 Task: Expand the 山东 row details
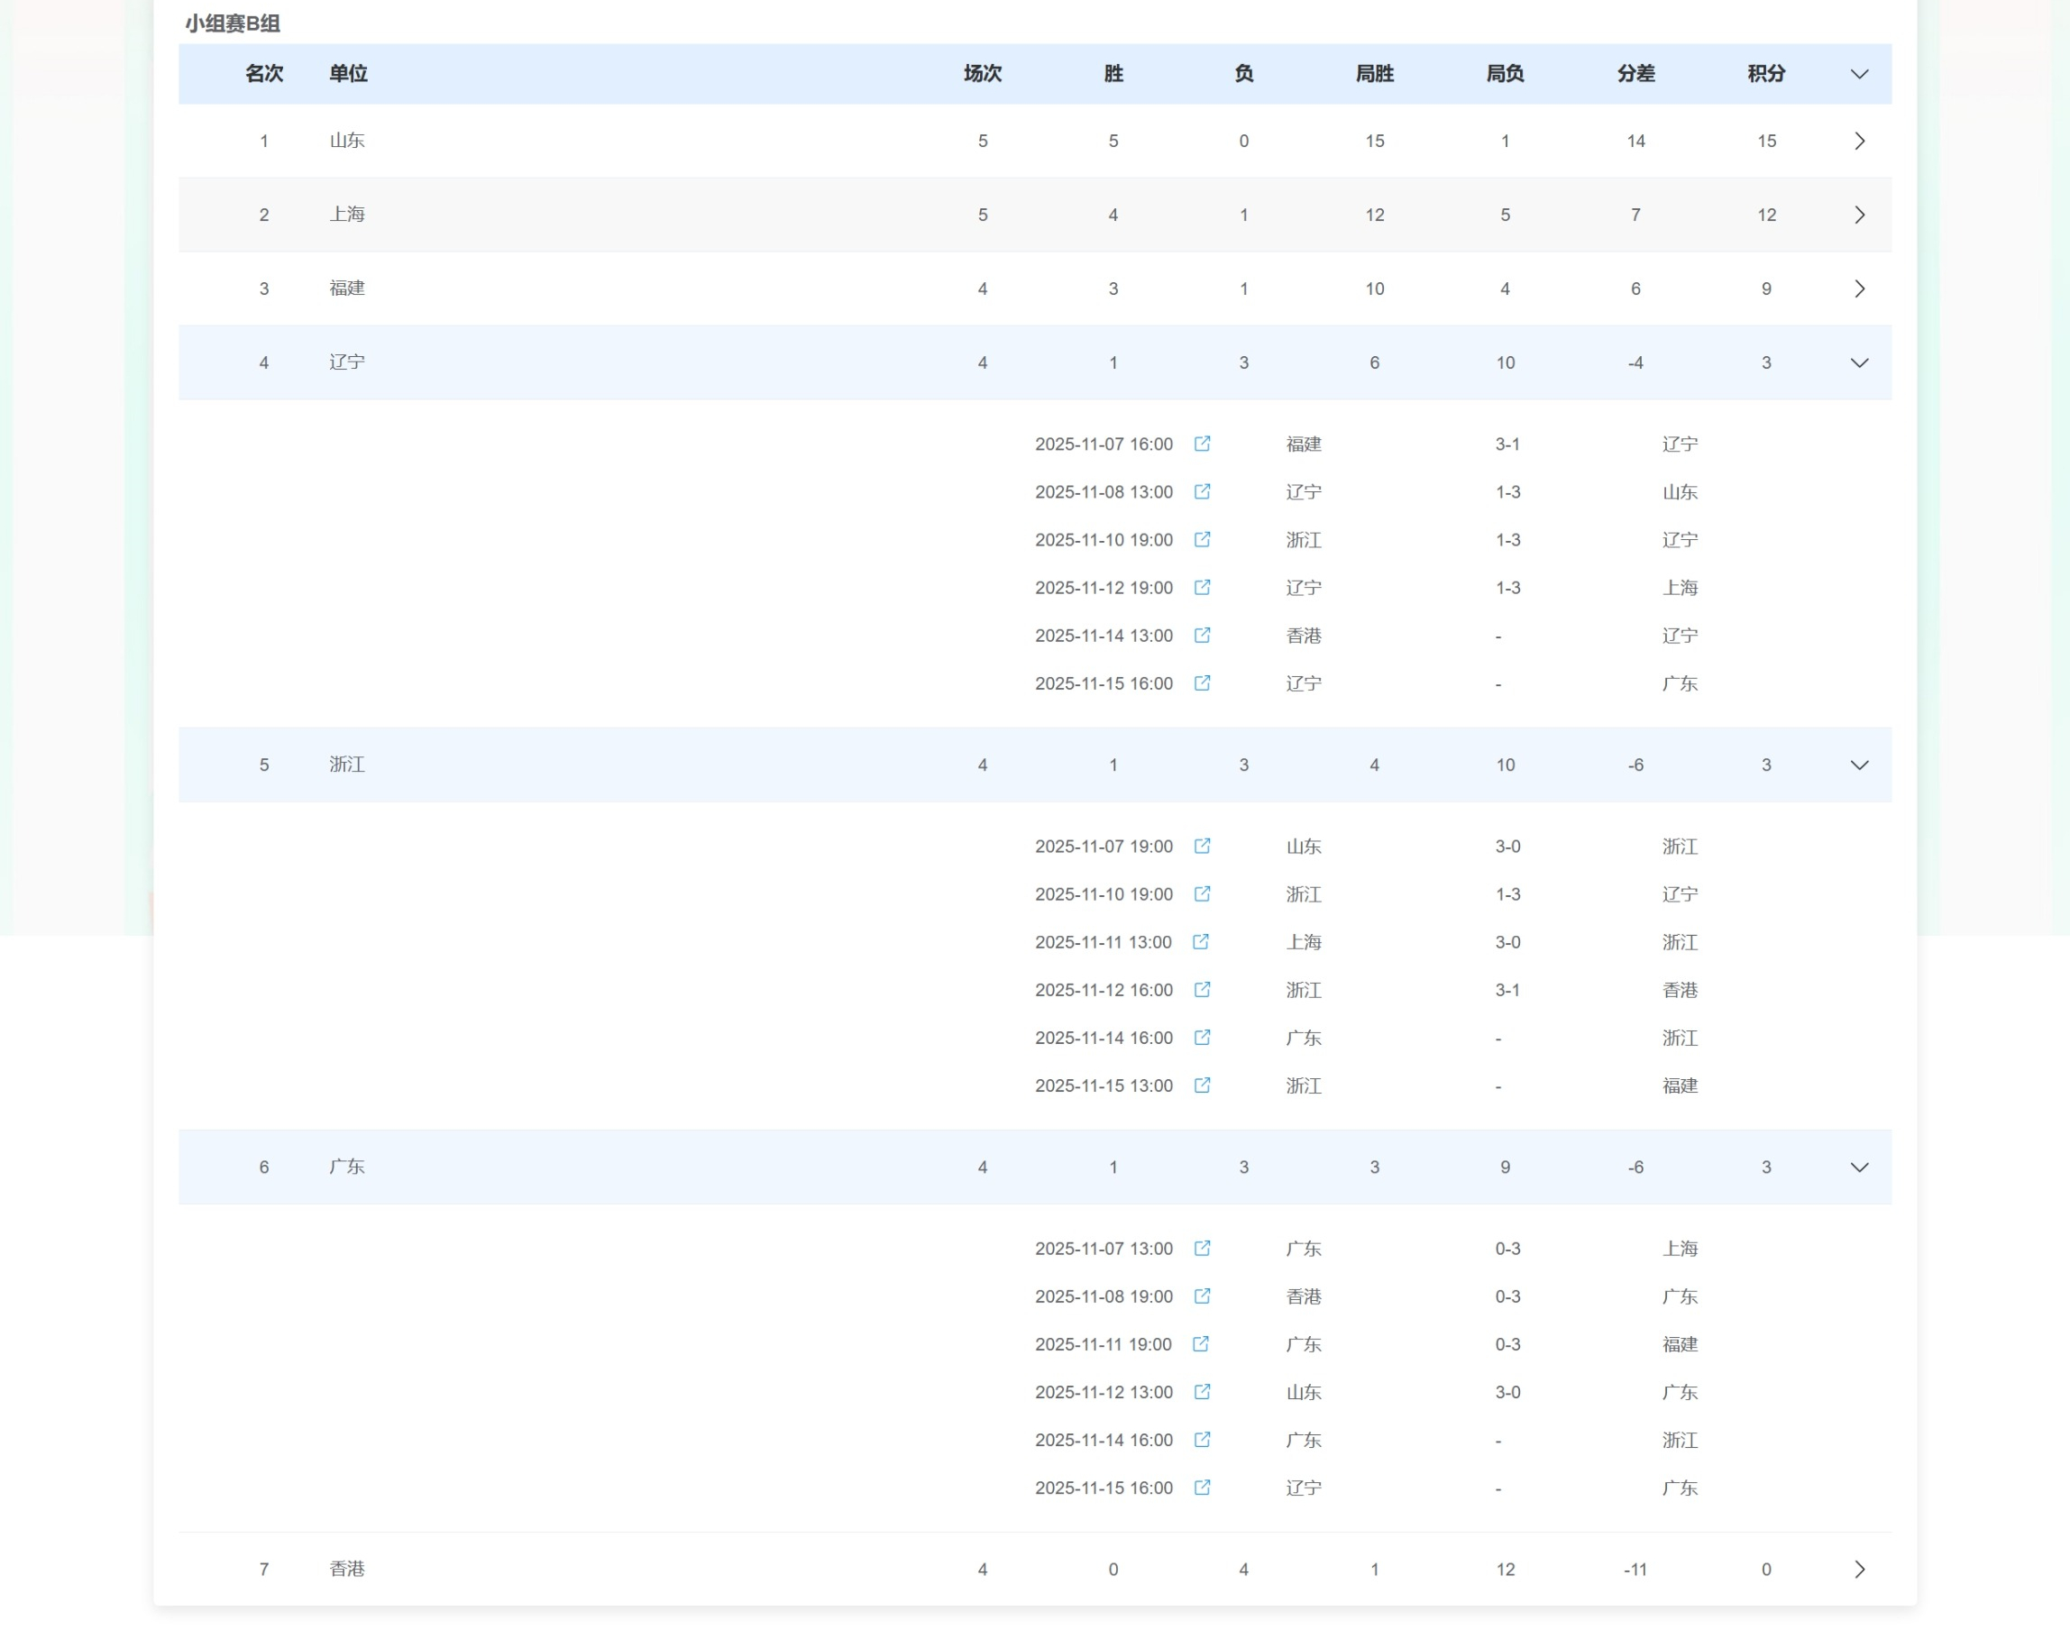tap(1859, 142)
